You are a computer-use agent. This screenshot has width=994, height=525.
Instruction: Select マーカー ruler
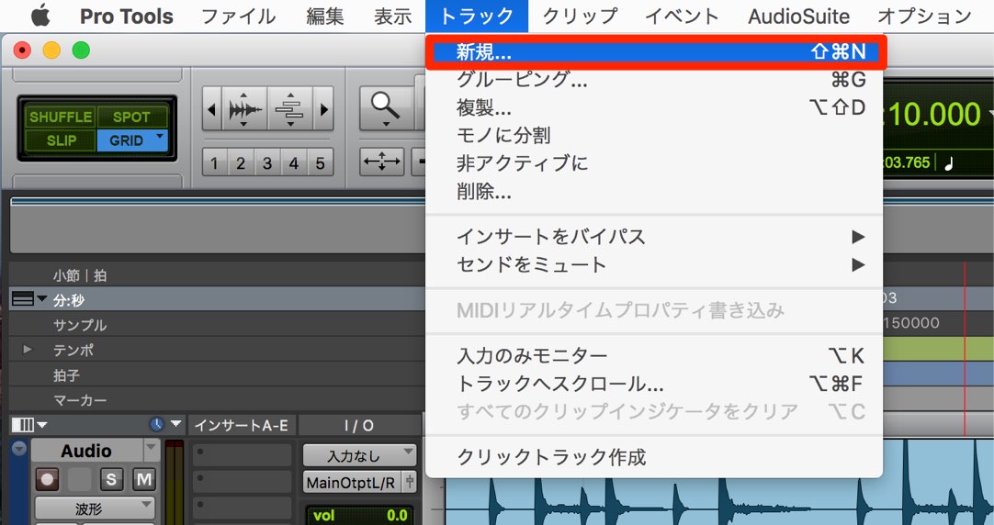click(x=80, y=400)
